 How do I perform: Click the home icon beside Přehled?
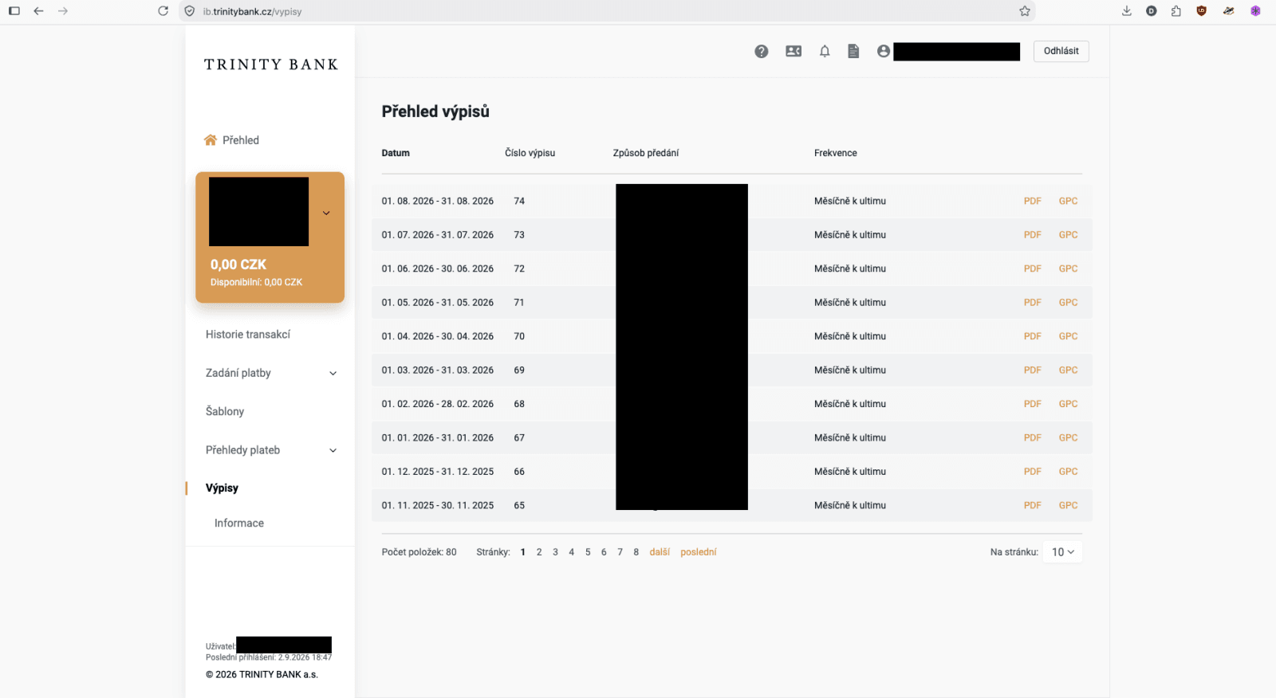point(211,140)
